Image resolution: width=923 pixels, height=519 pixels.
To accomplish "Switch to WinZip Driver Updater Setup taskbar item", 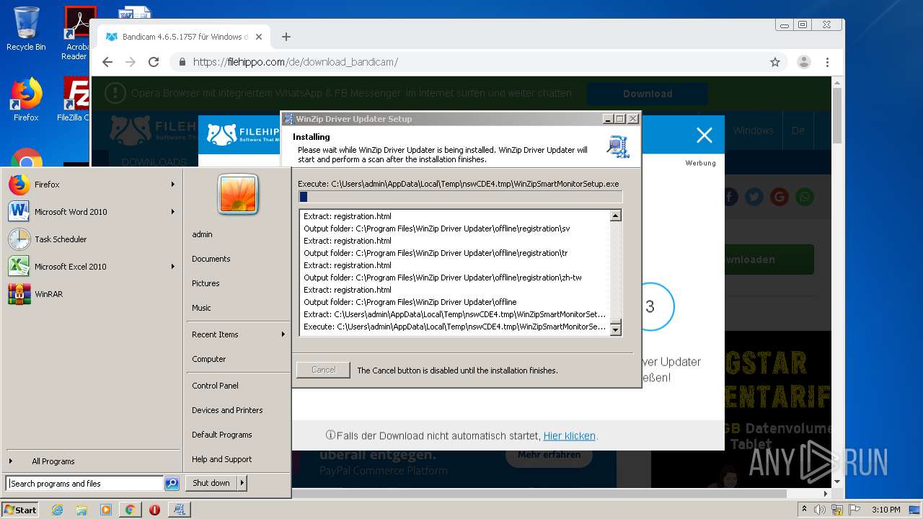I will tap(179, 510).
